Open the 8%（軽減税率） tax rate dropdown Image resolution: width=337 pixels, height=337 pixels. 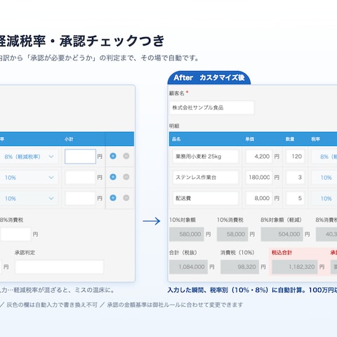28,157
